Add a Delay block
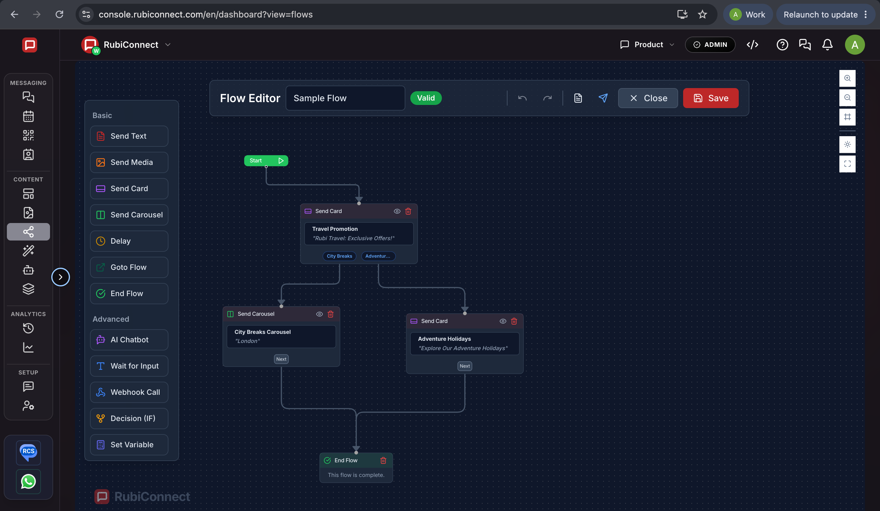This screenshot has height=511, width=880. point(129,241)
